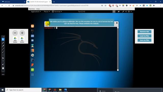Click the minus zoom out button
163x92 pixels.
pos(15,33)
